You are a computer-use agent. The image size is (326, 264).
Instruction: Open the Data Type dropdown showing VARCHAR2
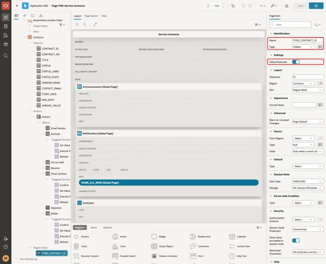[x=308, y=181]
